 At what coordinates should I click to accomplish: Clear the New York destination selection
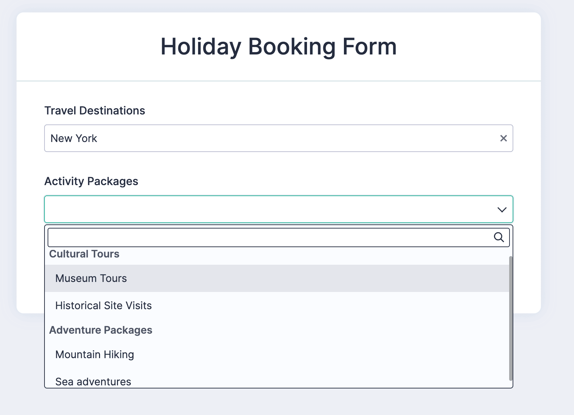pos(503,138)
